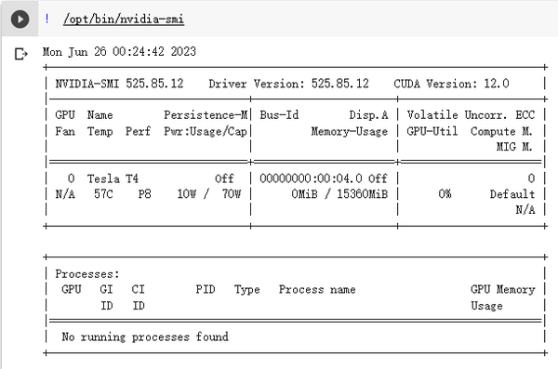Click the cell output toggle icon
Image resolution: width=558 pixels, height=369 pixels.
pos(21,54)
